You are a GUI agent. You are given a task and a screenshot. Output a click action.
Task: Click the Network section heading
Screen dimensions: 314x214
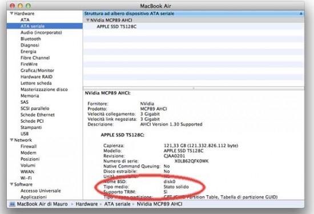click(23, 140)
